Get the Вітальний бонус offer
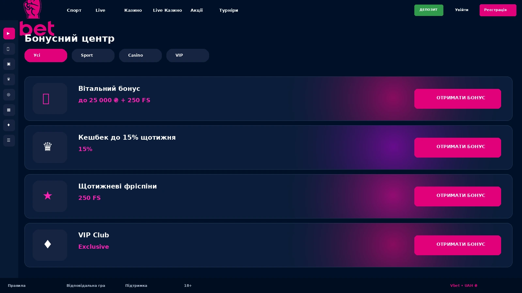This screenshot has width=522, height=293. pyautogui.click(x=458, y=99)
